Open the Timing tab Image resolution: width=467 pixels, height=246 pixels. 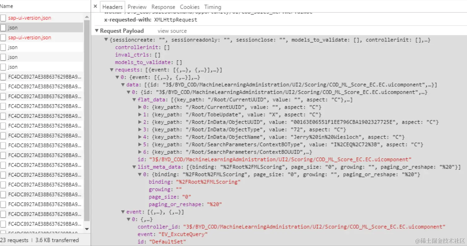pyautogui.click(x=213, y=7)
